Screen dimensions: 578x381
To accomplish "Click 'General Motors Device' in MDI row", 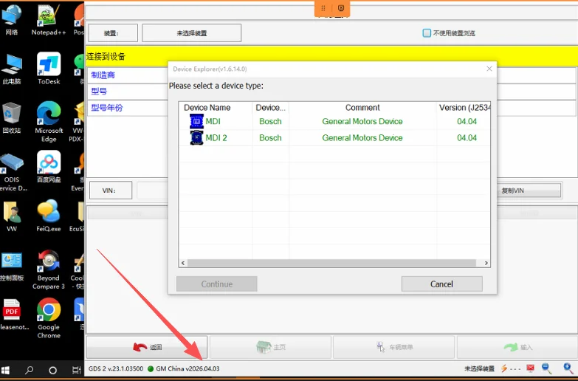I will click(362, 121).
